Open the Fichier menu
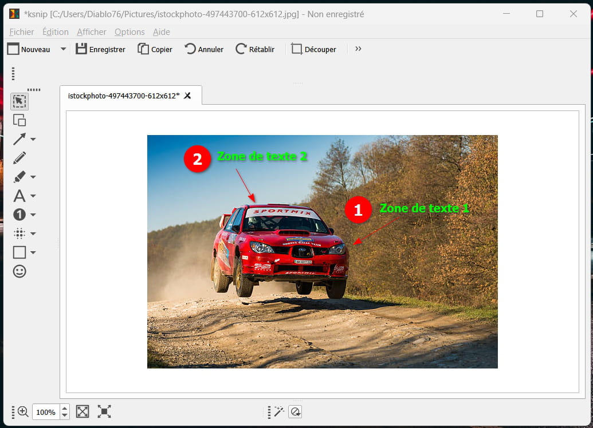The width and height of the screenshot is (593, 428). coord(22,32)
